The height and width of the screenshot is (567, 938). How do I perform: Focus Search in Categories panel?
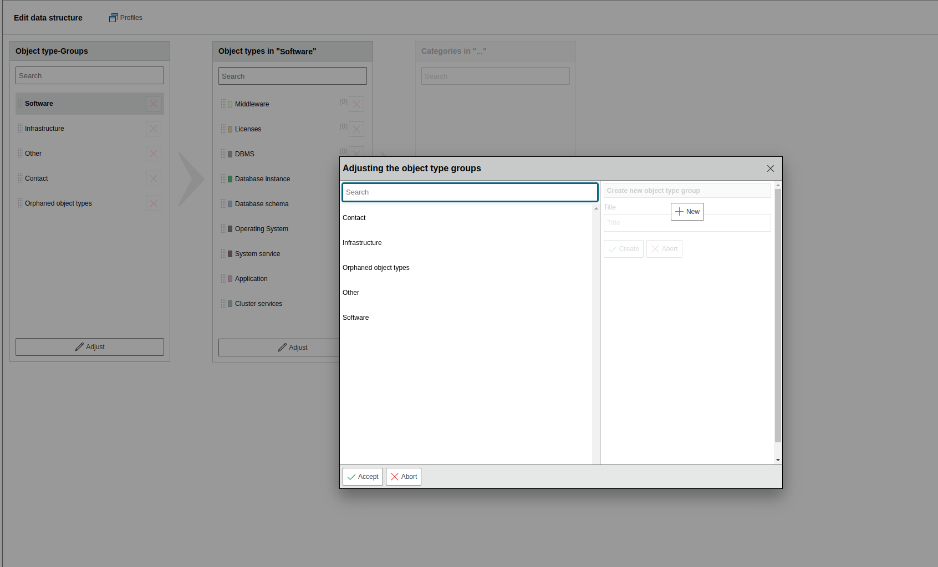(x=496, y=76)
